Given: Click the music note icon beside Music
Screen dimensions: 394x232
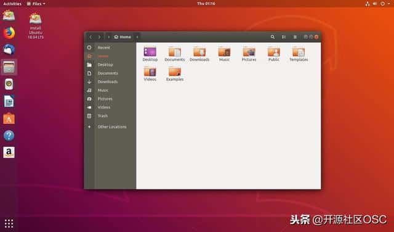Looking at the screenshot, I should pos(89,90).
